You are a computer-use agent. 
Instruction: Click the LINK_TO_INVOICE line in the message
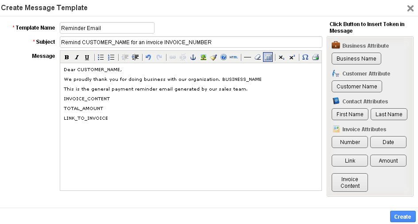click(86, 118)
